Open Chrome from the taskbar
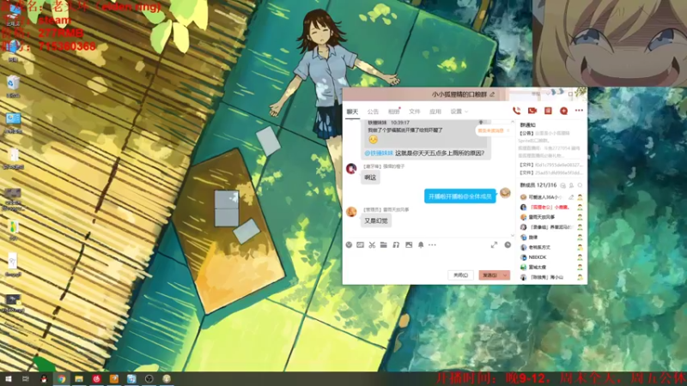 click(x=61, y=379)
